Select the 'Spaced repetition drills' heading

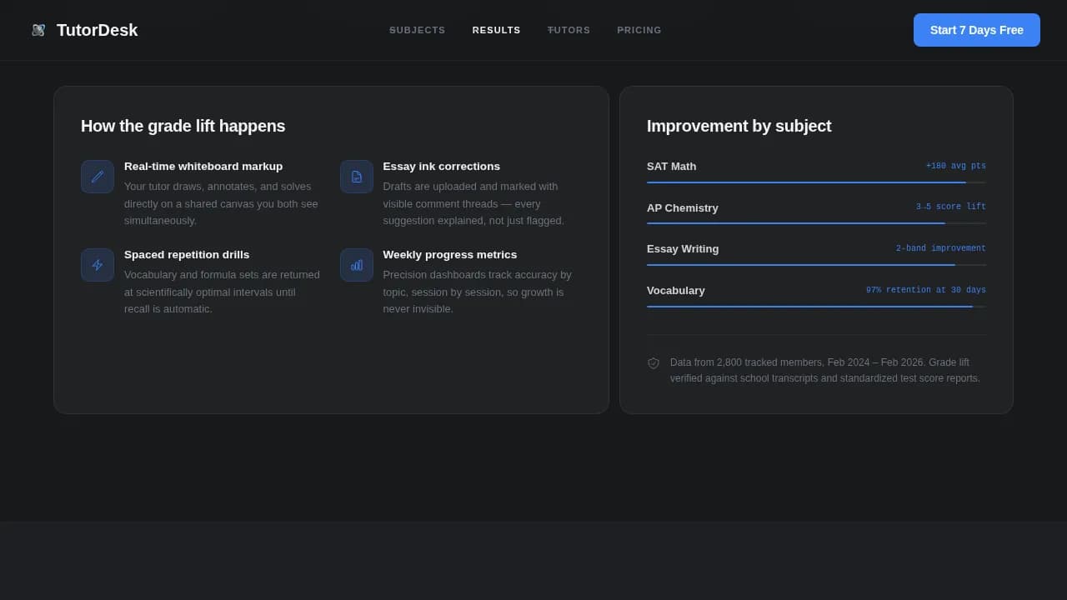[x=187, y=255]
